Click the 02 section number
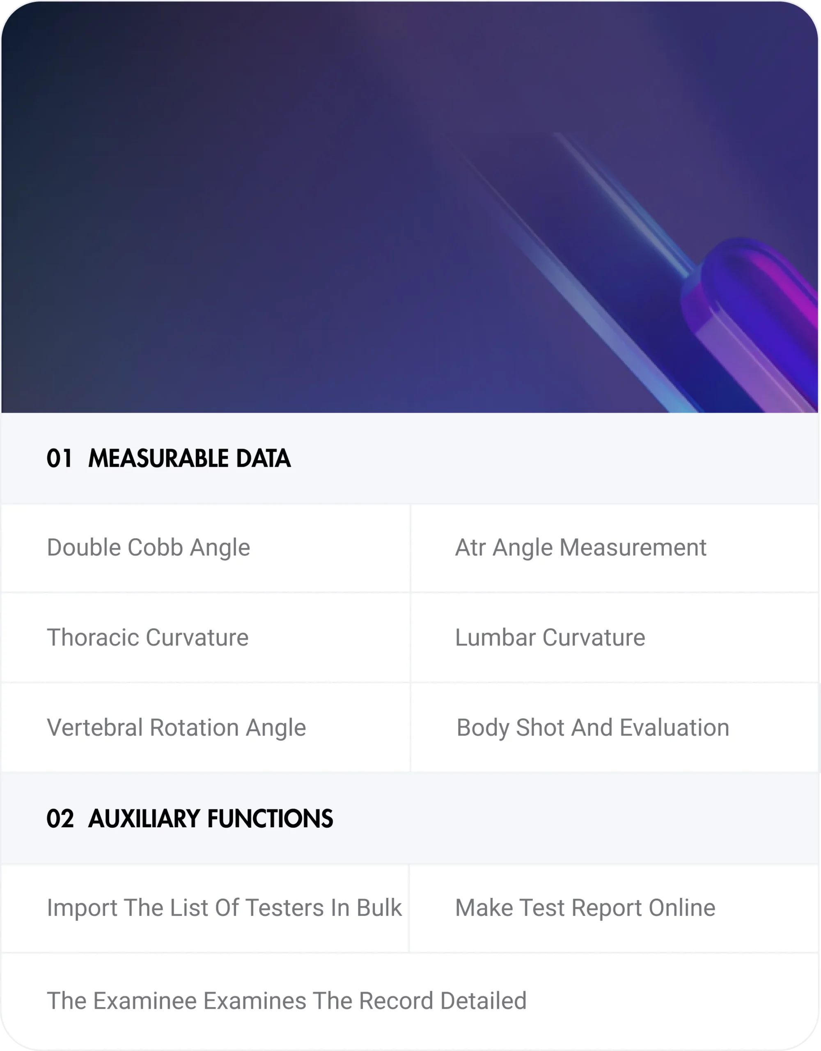The image size is (821, 1051). (60, 819)
